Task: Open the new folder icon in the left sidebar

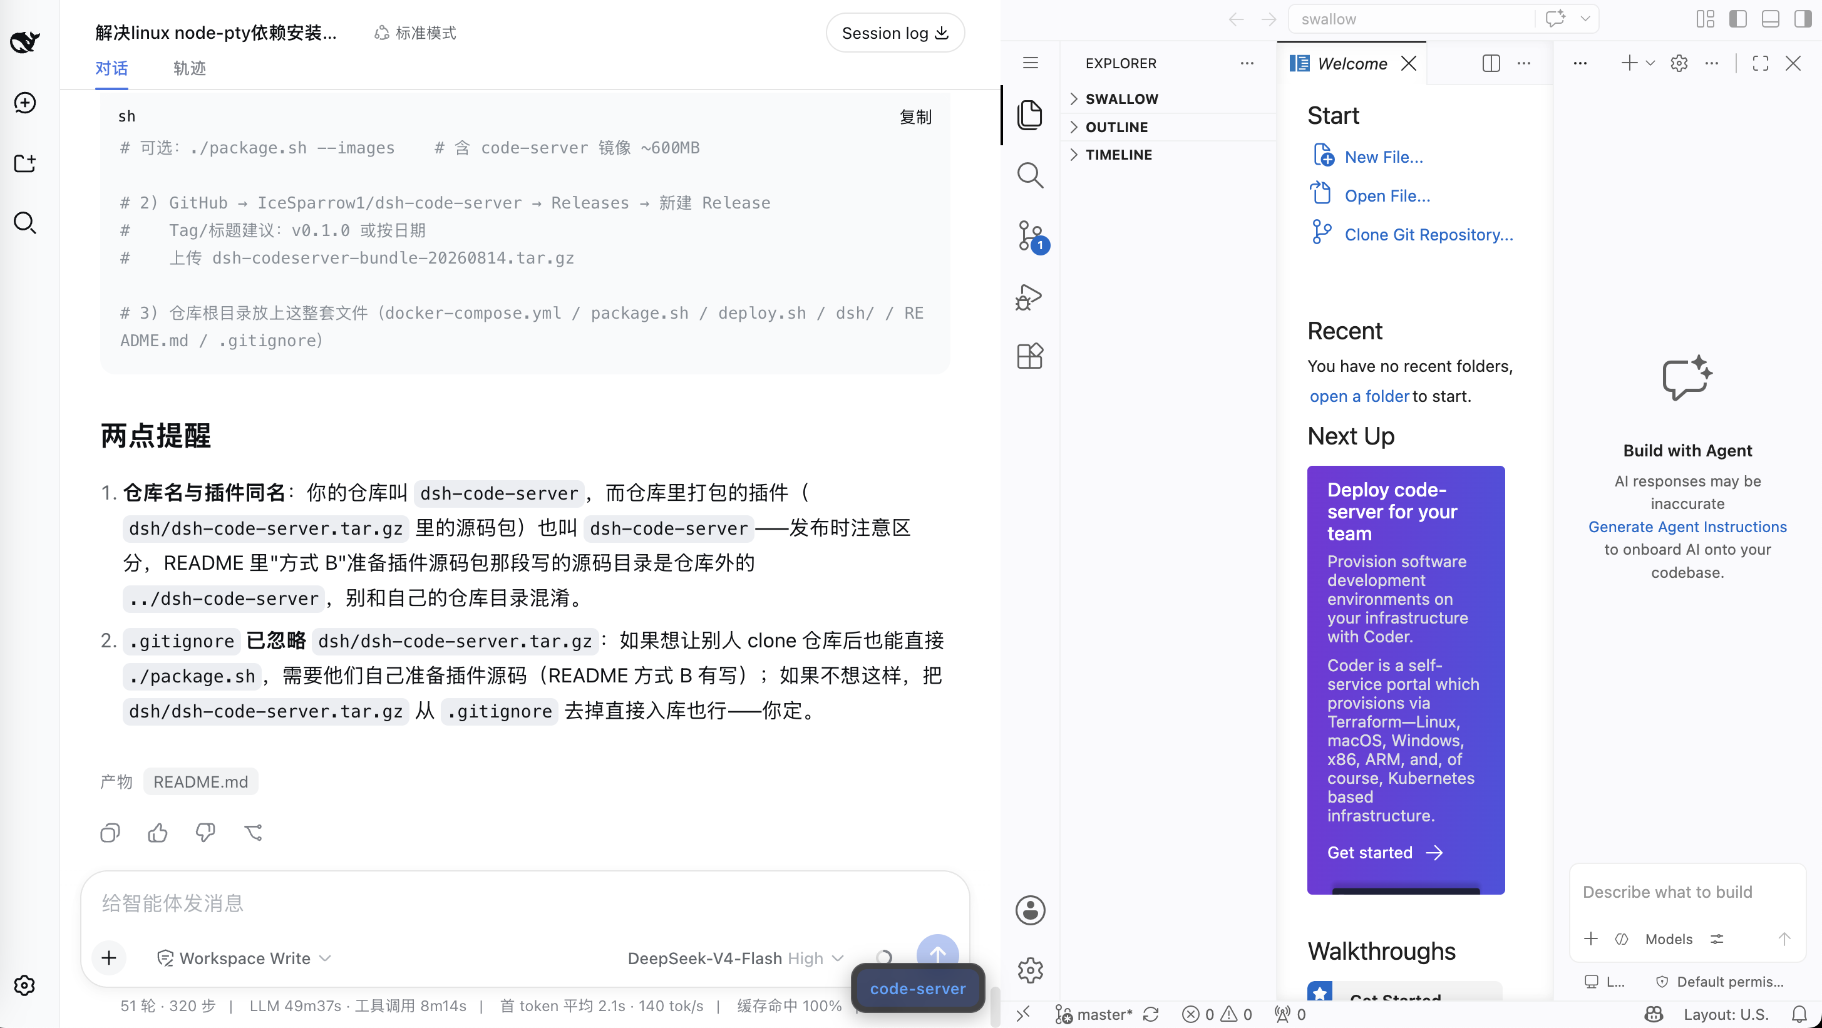Action: tap(25, 163)
